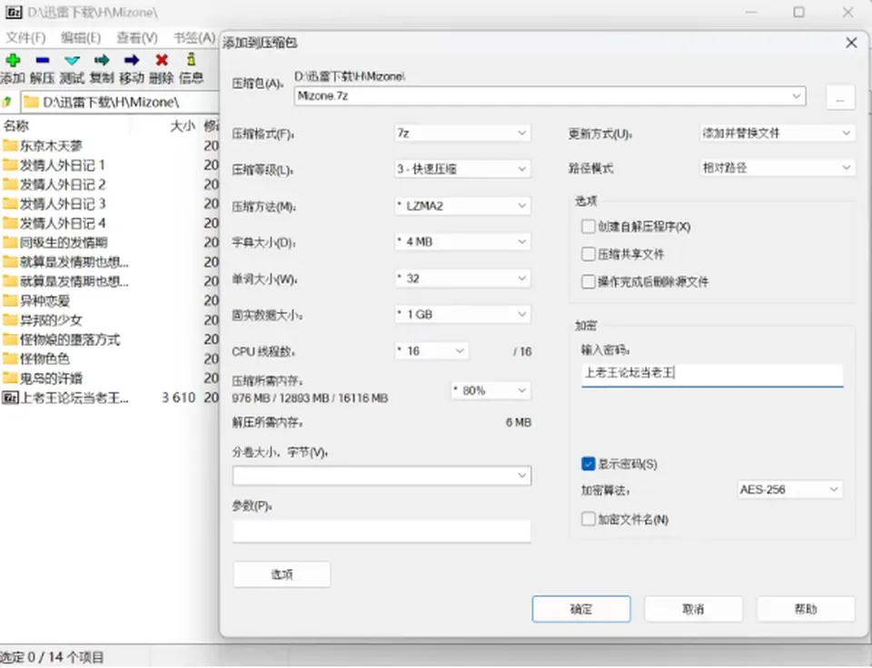This screenshot has height=668, width=872.
Task: Open the 书签(A) menu
Action: tap(194, 38)
